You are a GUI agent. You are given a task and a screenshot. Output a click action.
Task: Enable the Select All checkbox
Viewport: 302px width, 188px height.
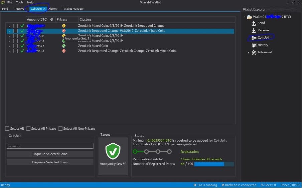tap(7, 128)
